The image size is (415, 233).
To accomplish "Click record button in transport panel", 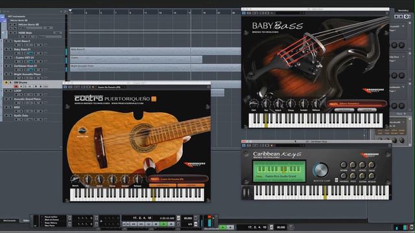I will (x=171, y=224).
